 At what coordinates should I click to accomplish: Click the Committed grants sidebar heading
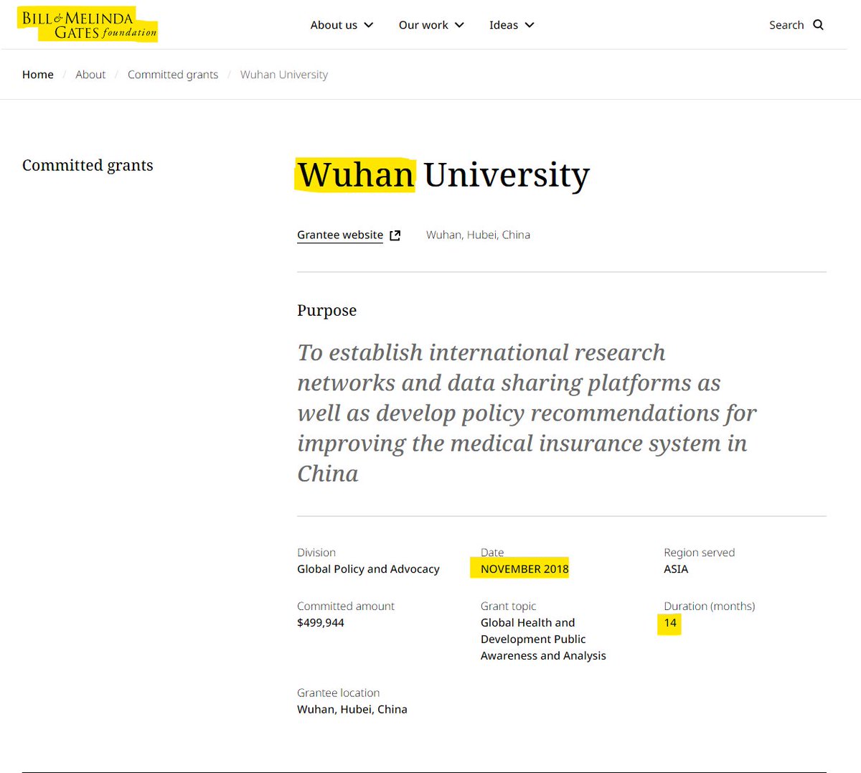tap(88, 165)
